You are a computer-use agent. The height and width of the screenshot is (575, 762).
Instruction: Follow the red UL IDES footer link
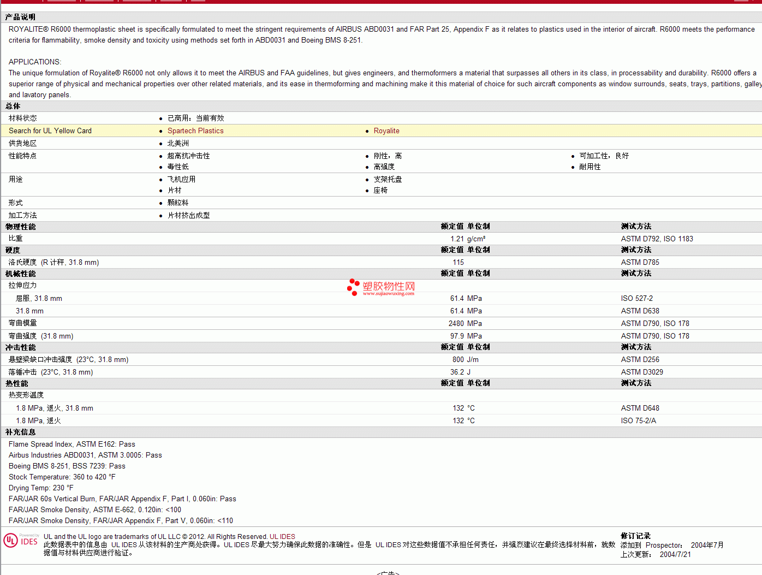282,537
